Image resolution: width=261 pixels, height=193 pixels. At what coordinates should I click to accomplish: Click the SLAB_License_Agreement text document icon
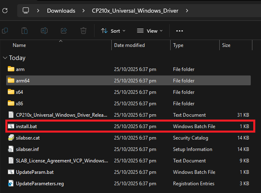[11, 161]
